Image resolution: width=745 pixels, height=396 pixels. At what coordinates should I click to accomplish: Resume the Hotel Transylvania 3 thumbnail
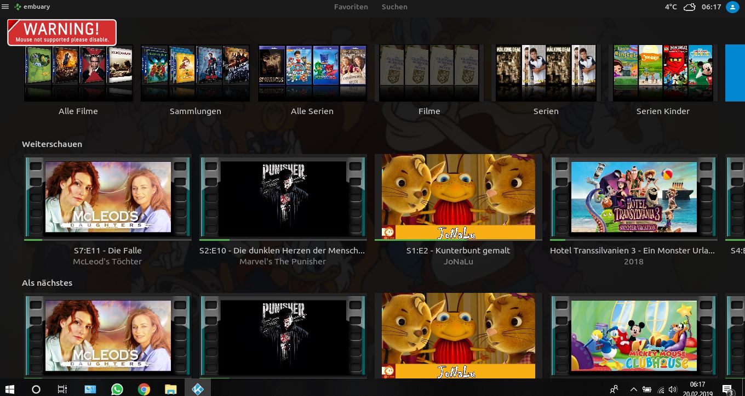click(634, 197)
